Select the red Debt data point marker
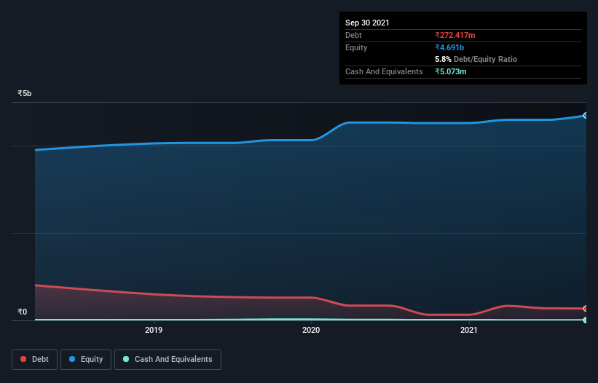Viewport: 598px width, 383px height. (x=586, y=308)
